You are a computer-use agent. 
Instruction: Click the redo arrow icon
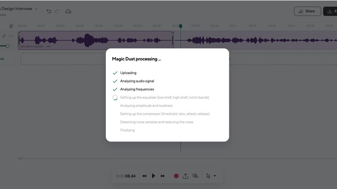pyautogui.click(x=57, y=11)
